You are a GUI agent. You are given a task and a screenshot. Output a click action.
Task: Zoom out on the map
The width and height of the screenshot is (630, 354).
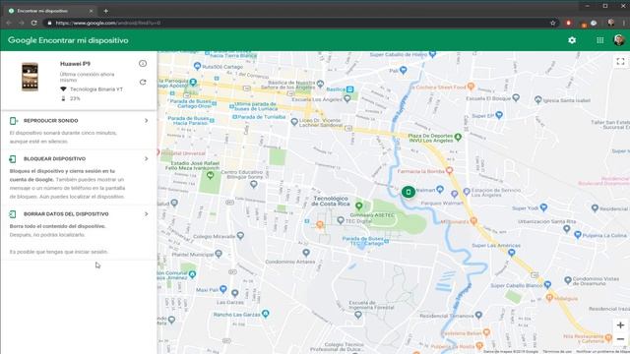pyautogui.click(x=620, y=339)
